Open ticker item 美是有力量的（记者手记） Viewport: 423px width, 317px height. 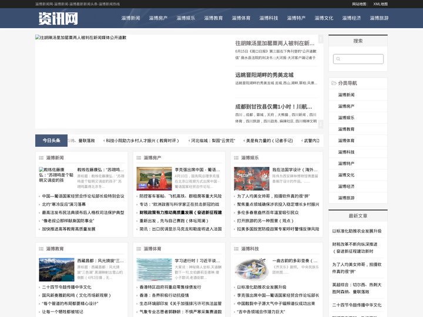(x=269, y=141)
